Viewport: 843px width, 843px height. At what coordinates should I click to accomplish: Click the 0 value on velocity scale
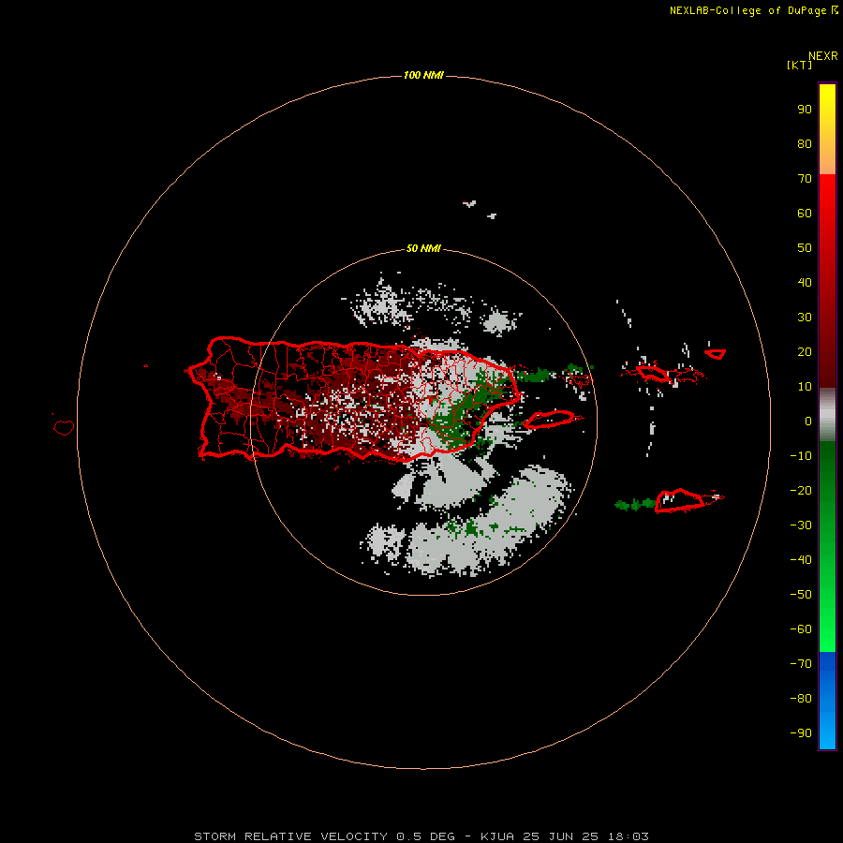(808, 421)
